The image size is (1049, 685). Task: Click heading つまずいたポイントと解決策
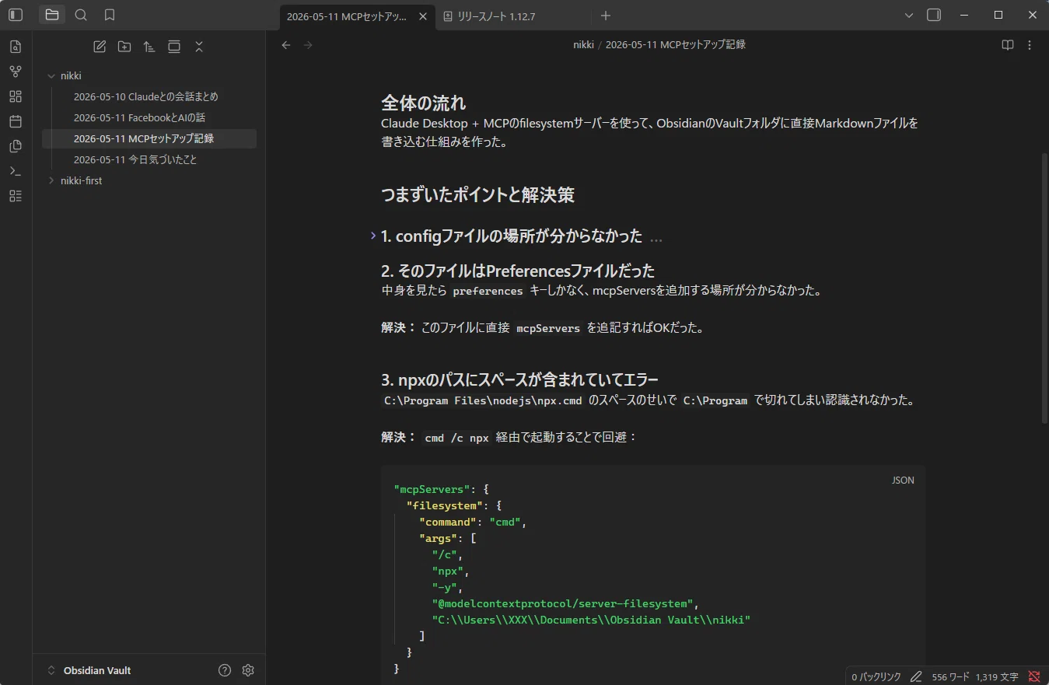coord(477,194)
